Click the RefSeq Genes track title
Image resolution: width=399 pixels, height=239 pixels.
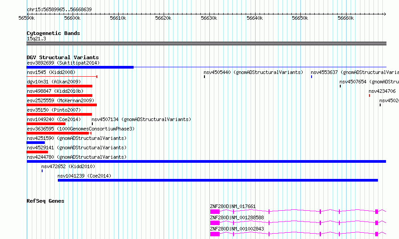[x=45, y=201]
